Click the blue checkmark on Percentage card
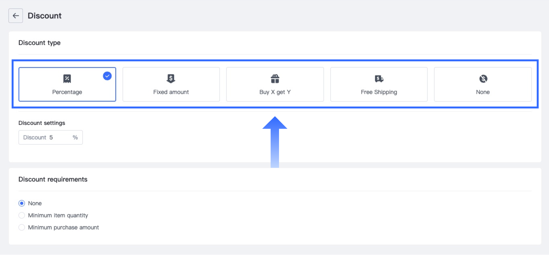The width and height of the screenshot is (549, 255). click(107, 76)
